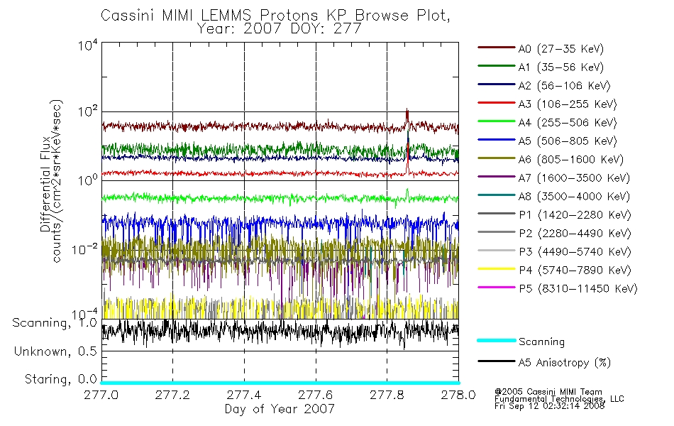Click the A5 (506-805 KeV) legend label
Image resolution: width=674 pixels, height=426 pixels.
568,141
